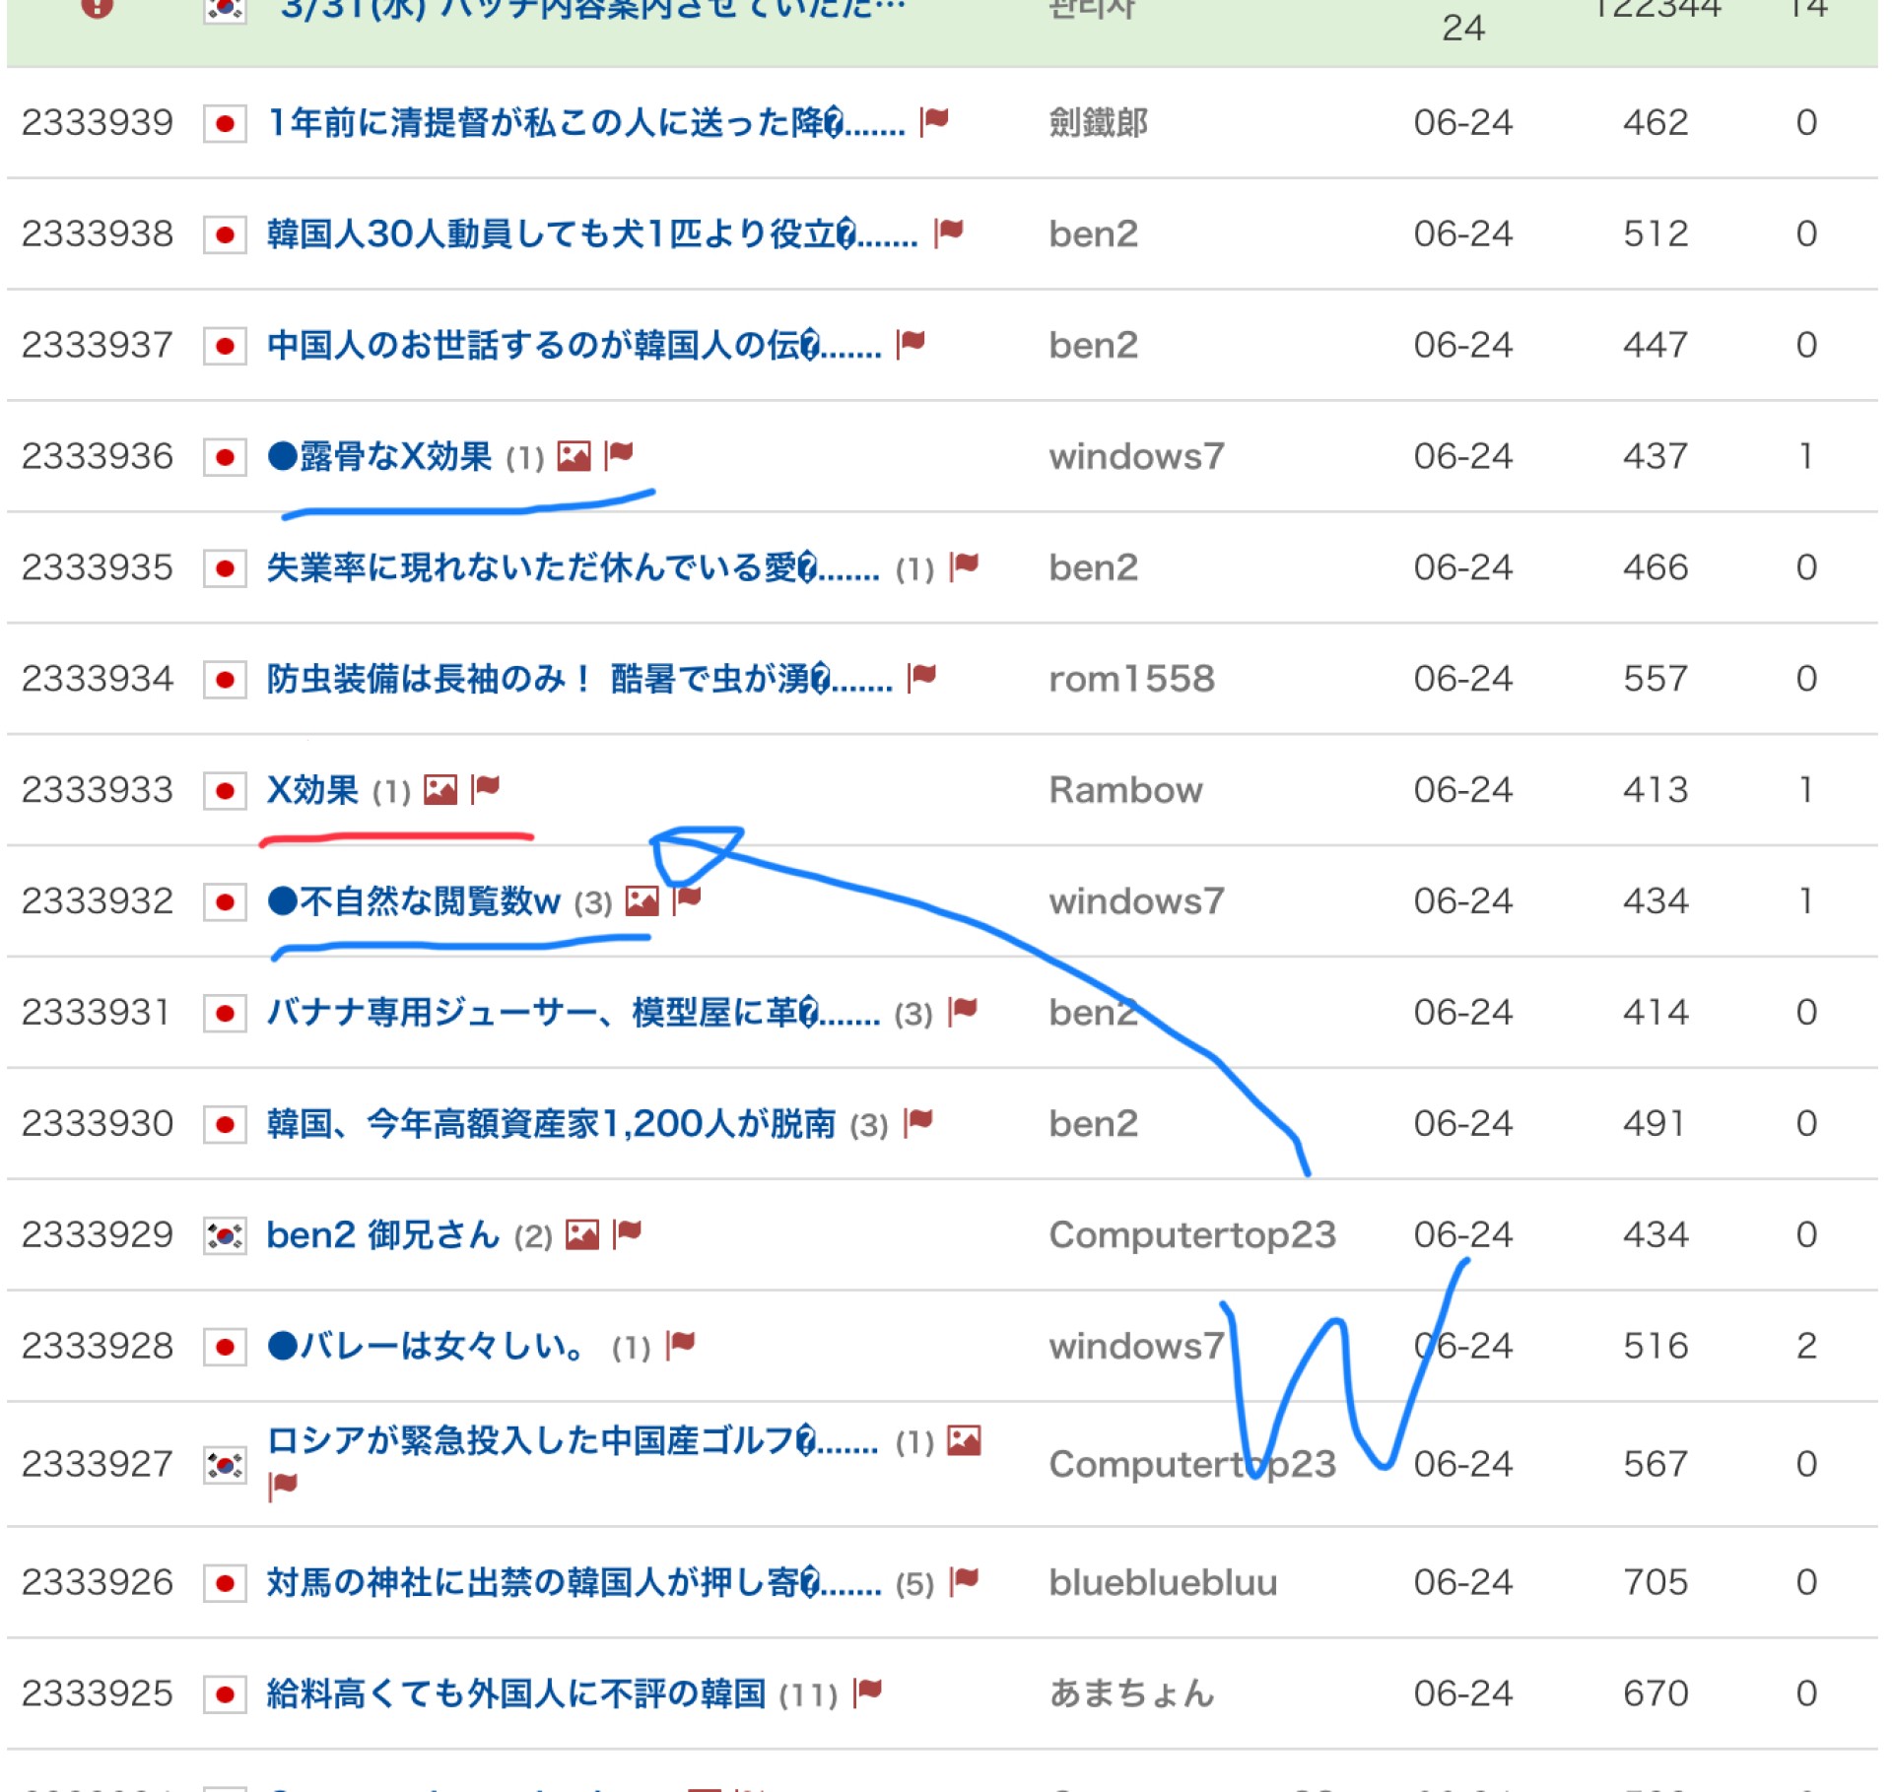
Task: Select author windows7 on post 2333936
Action: click(1137, 457)
